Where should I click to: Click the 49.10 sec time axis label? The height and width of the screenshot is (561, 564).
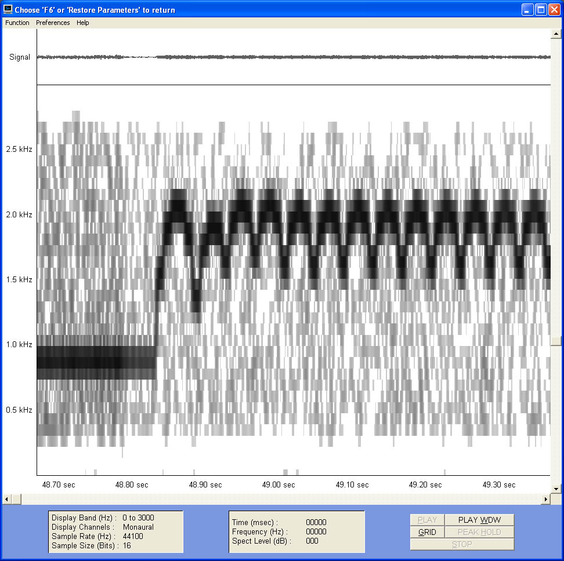coord(352,485)
